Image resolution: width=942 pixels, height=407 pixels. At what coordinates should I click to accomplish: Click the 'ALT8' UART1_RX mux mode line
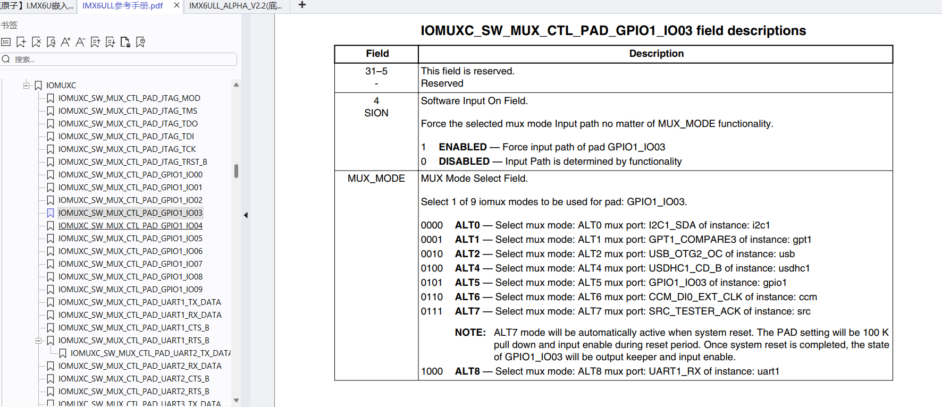pyautogui.click(x=600, y=371)
